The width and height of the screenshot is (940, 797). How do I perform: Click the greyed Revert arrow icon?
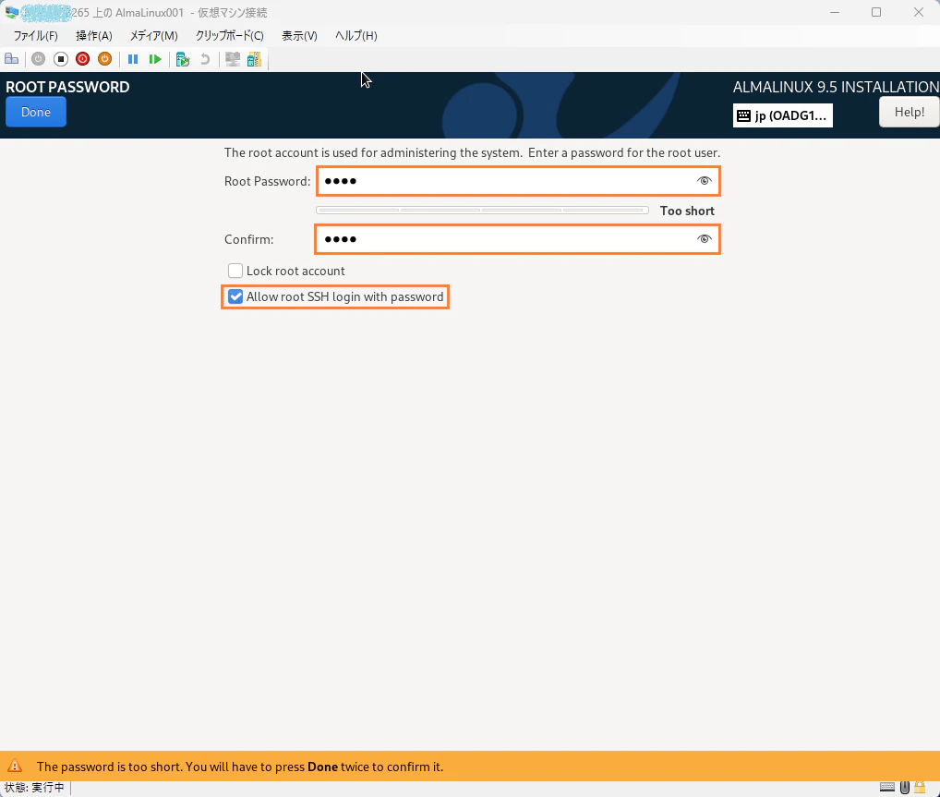pyautogui.click(x=205, y=59)
